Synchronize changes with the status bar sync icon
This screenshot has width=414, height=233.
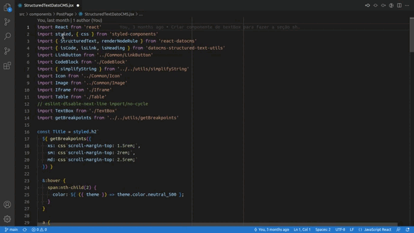pyautogui.click(x=25, y=229)
